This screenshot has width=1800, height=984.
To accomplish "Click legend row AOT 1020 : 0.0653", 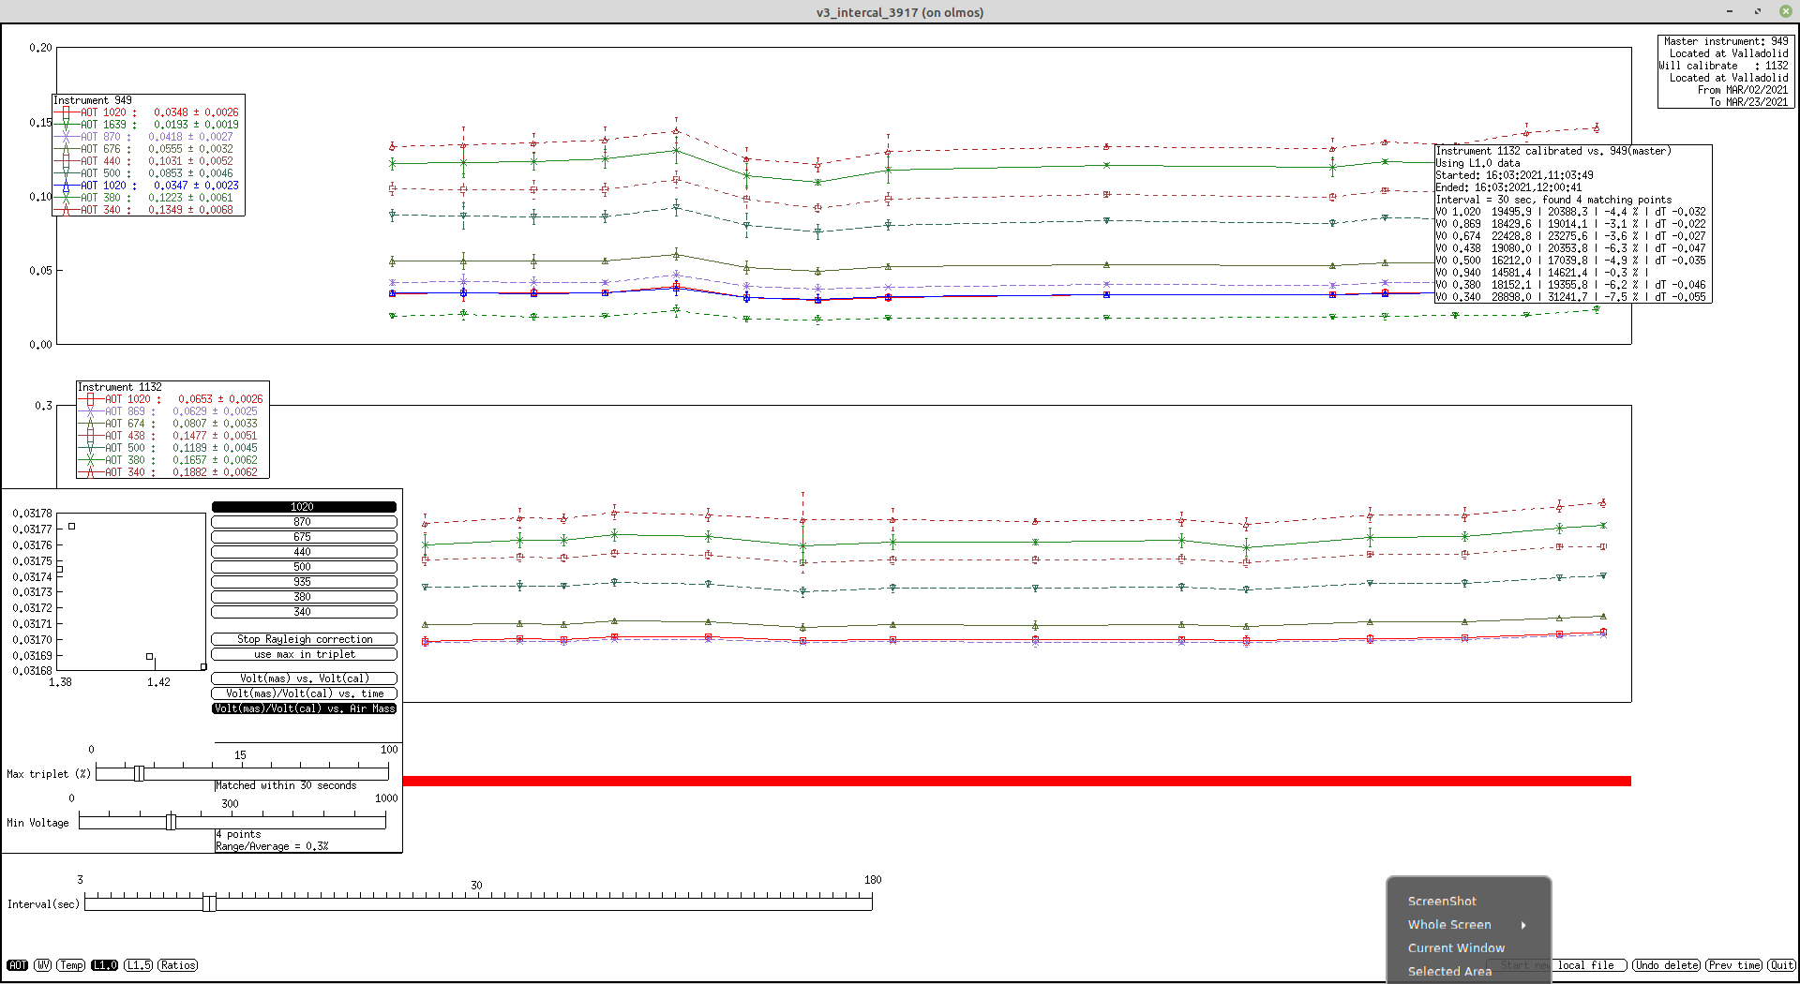I will pos(172,399).
